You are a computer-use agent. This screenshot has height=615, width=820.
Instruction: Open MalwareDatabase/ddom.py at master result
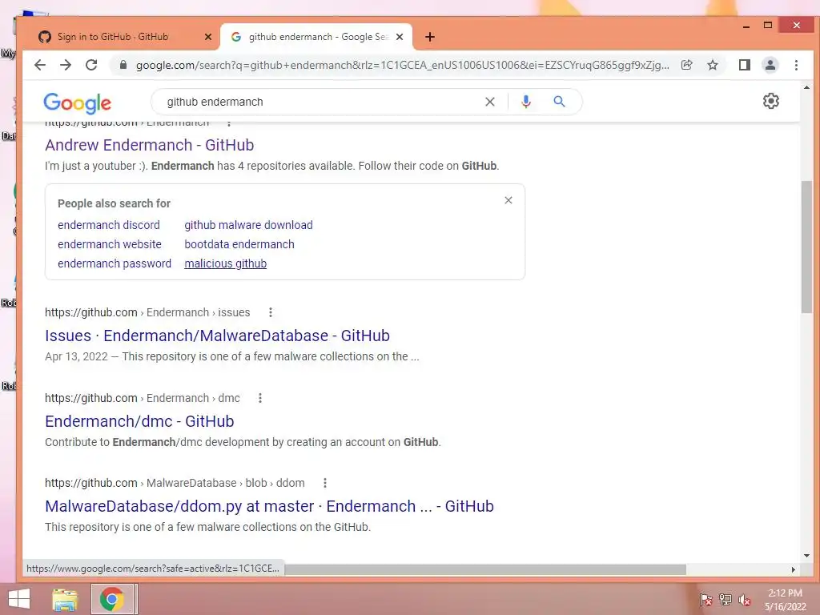click(269, 506)
